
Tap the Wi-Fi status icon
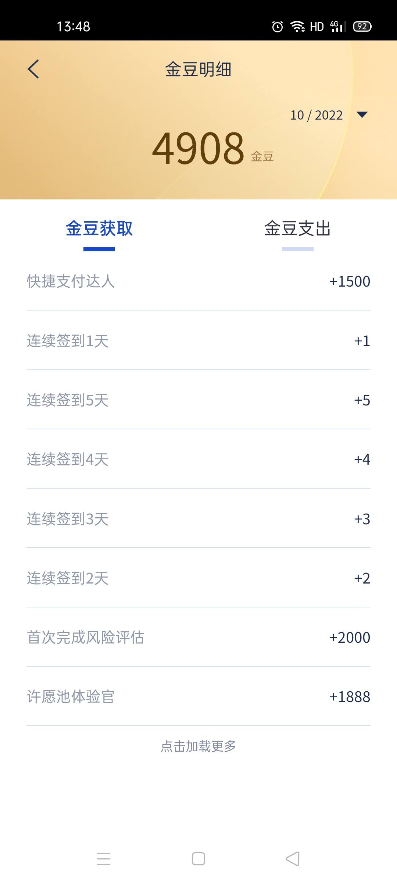click(x=297, y=26)
